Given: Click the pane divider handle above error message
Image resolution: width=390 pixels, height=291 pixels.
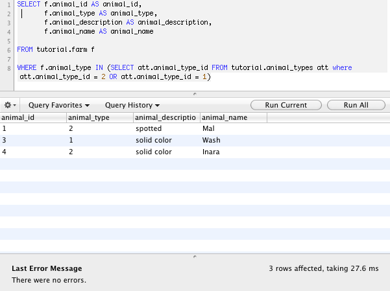Looking at the screenshot, I should 195,257.
